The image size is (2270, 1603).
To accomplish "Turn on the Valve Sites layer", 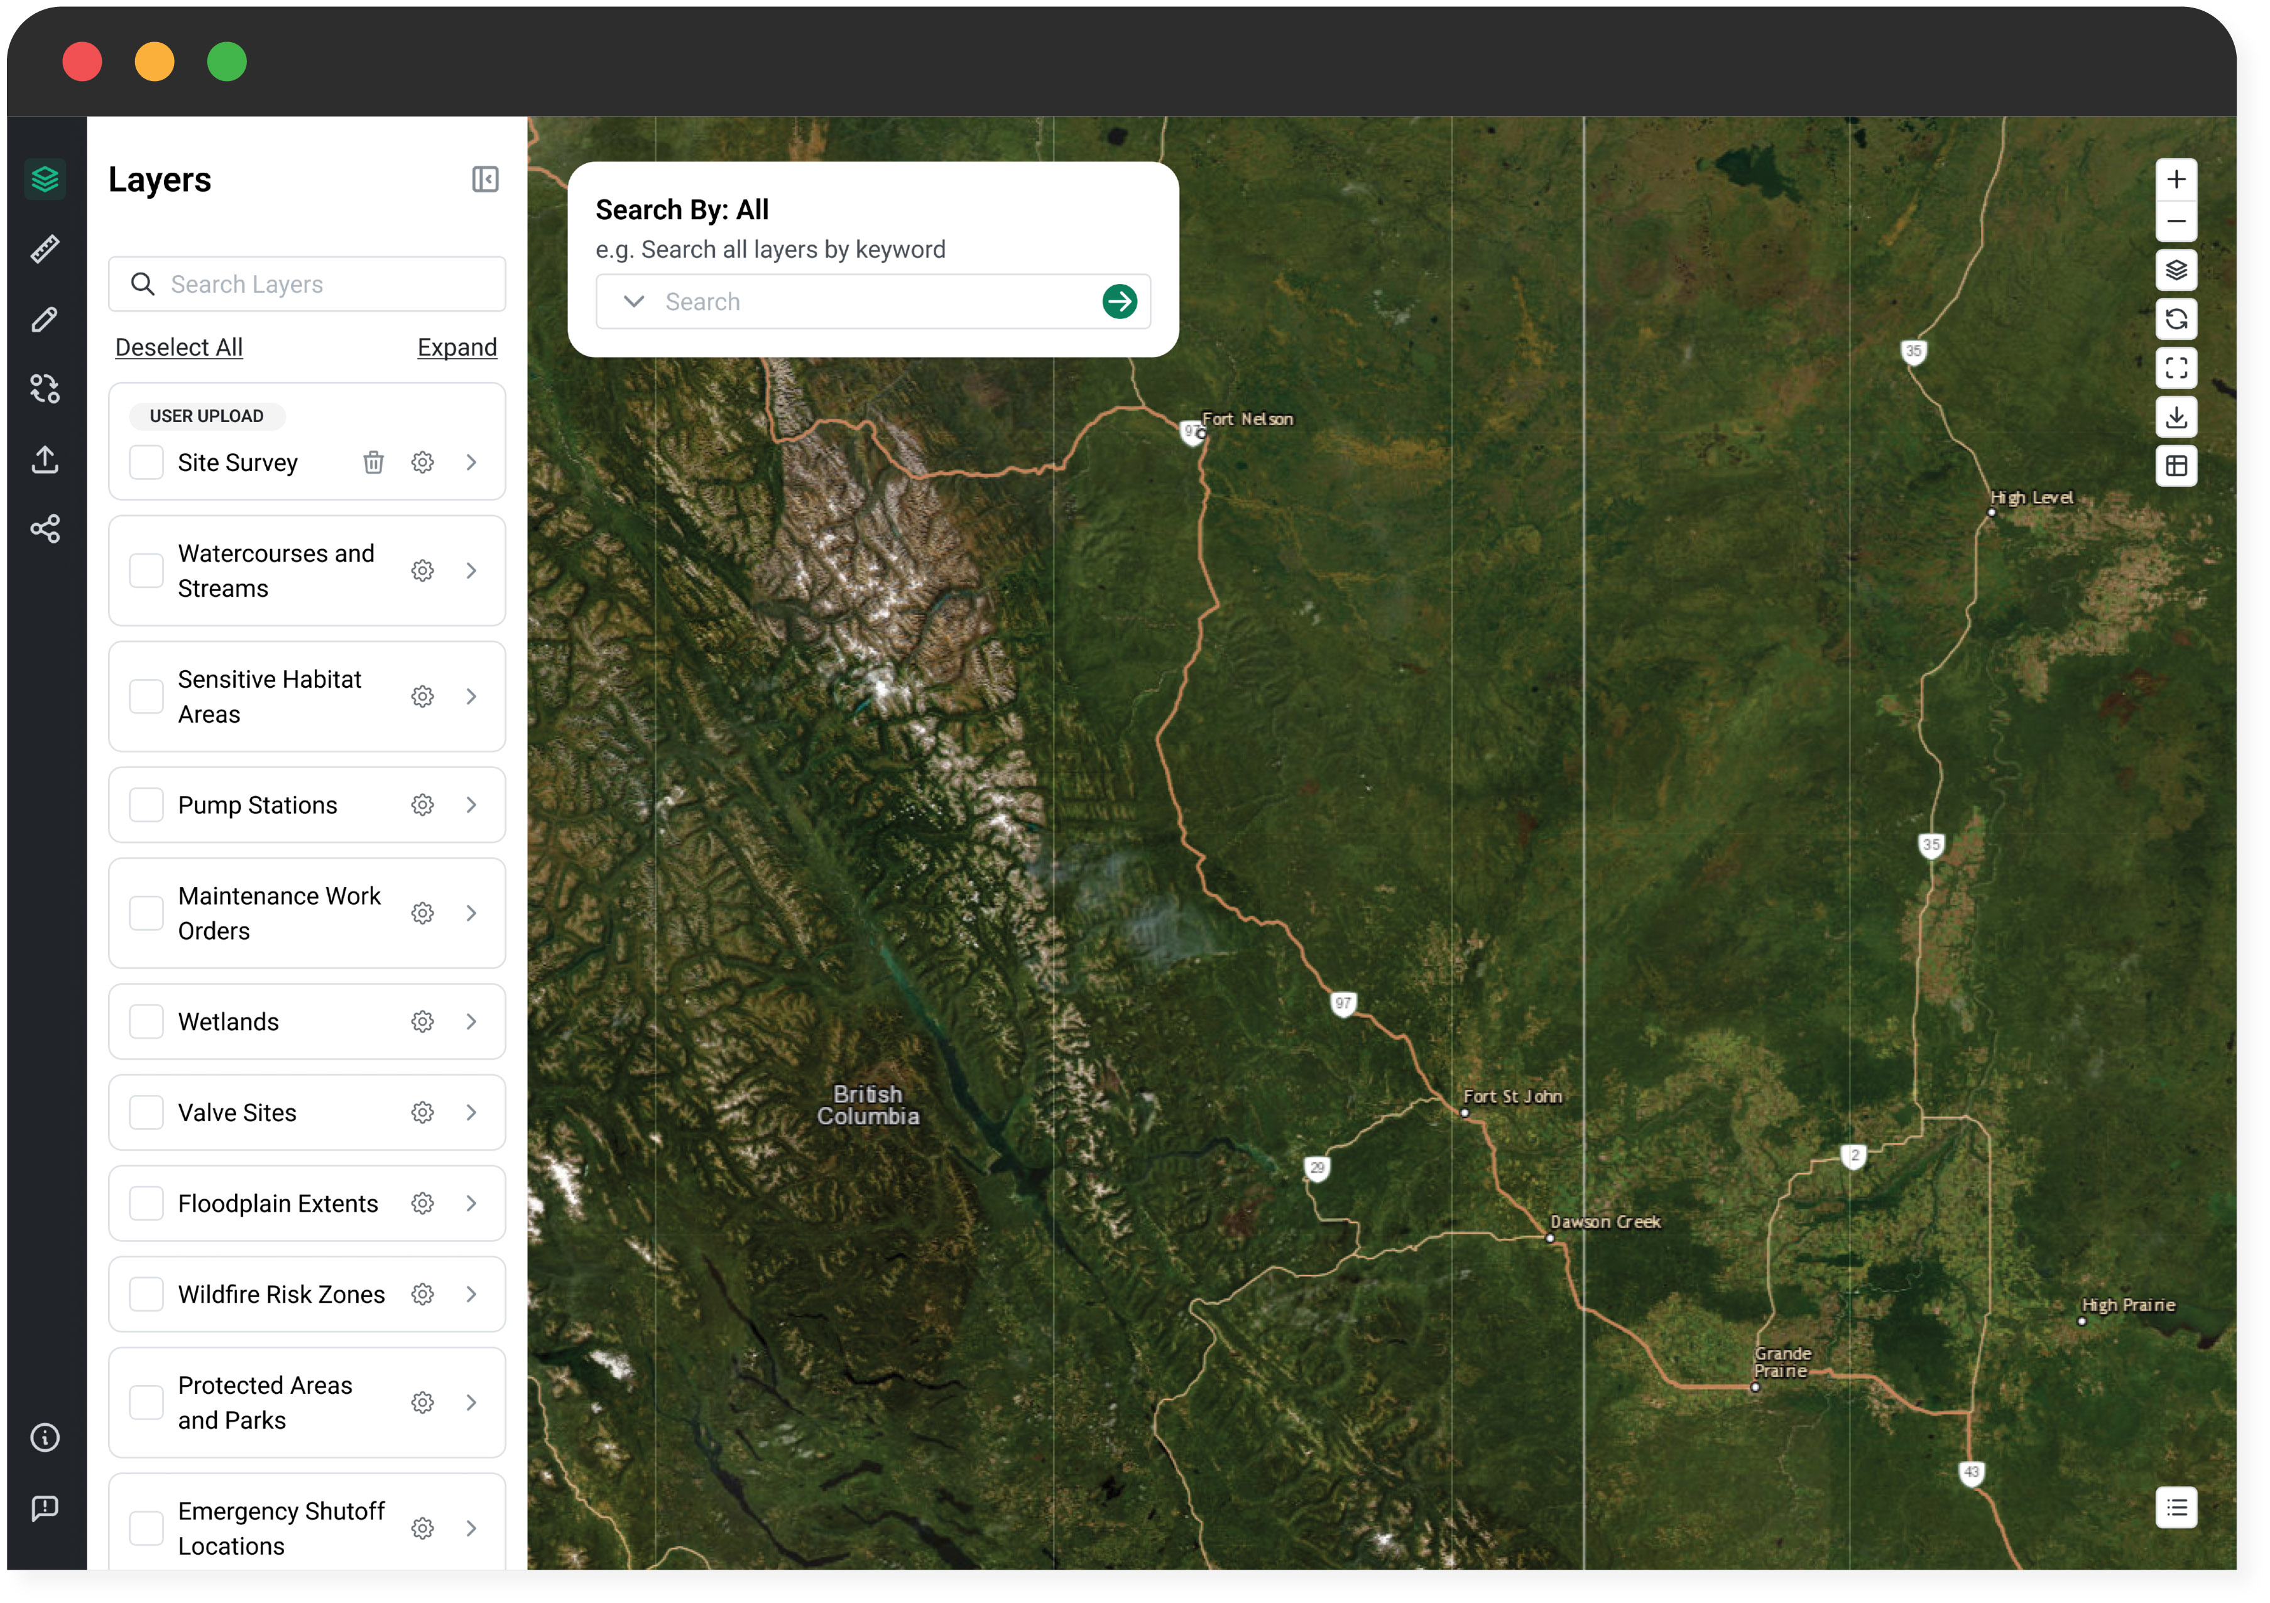I will pyautogui.click(x=146, y=1114).
